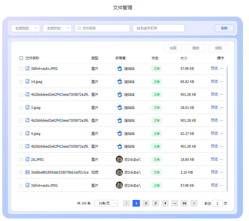249x221 pixels.
Task: Click the 视频 type cell
Action: pyautogui.click(x=95, y=172)
